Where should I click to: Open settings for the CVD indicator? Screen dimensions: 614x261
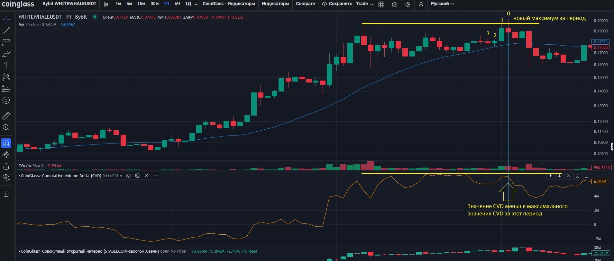click(x=137, y=176)
